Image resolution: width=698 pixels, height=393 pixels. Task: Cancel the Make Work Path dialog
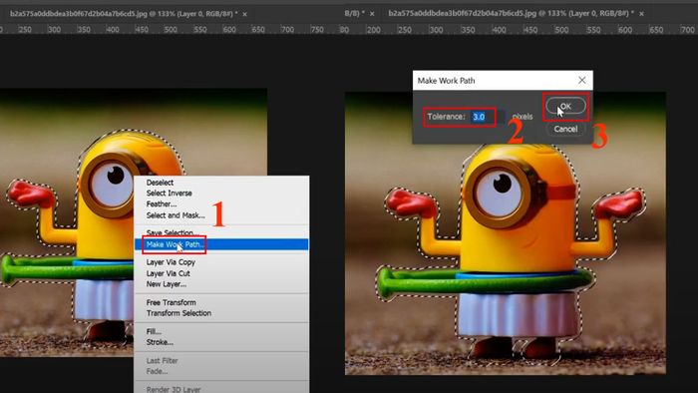[x=565, y=129]
